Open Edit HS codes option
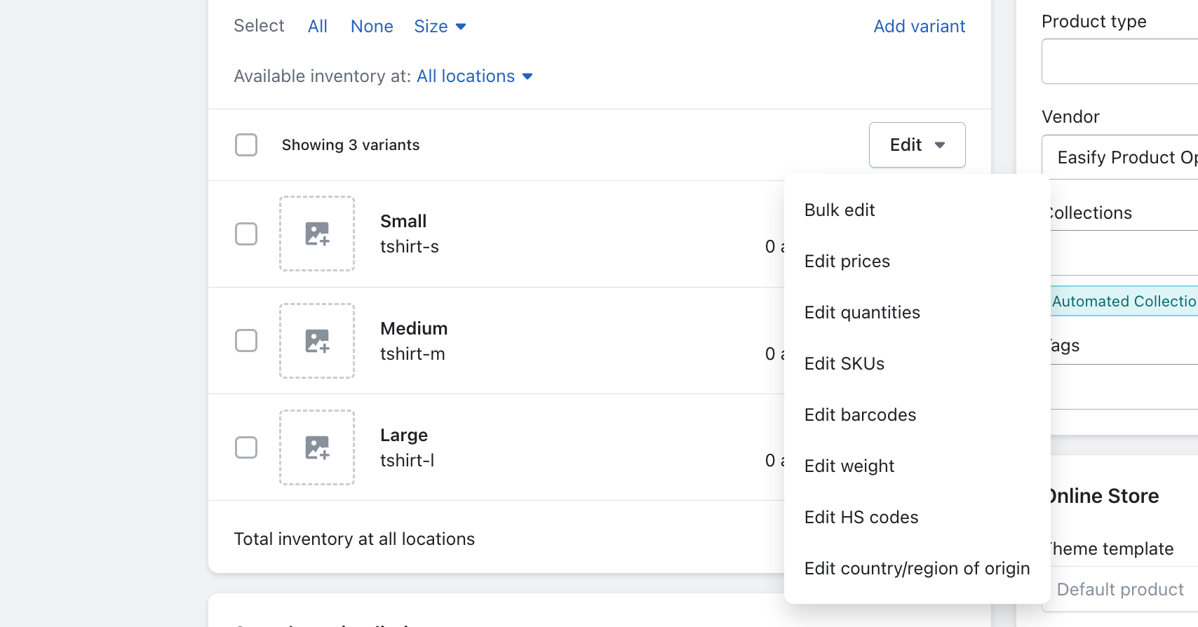The height and width of the screenshot is (627, 1198). pos(861,518)
